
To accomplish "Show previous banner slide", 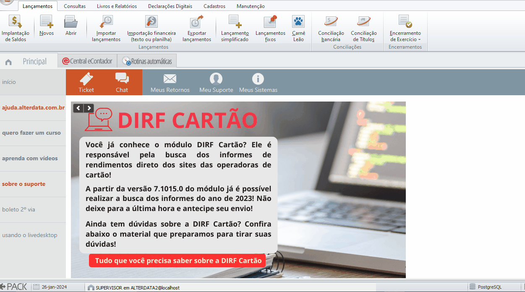I will point(78,108).
